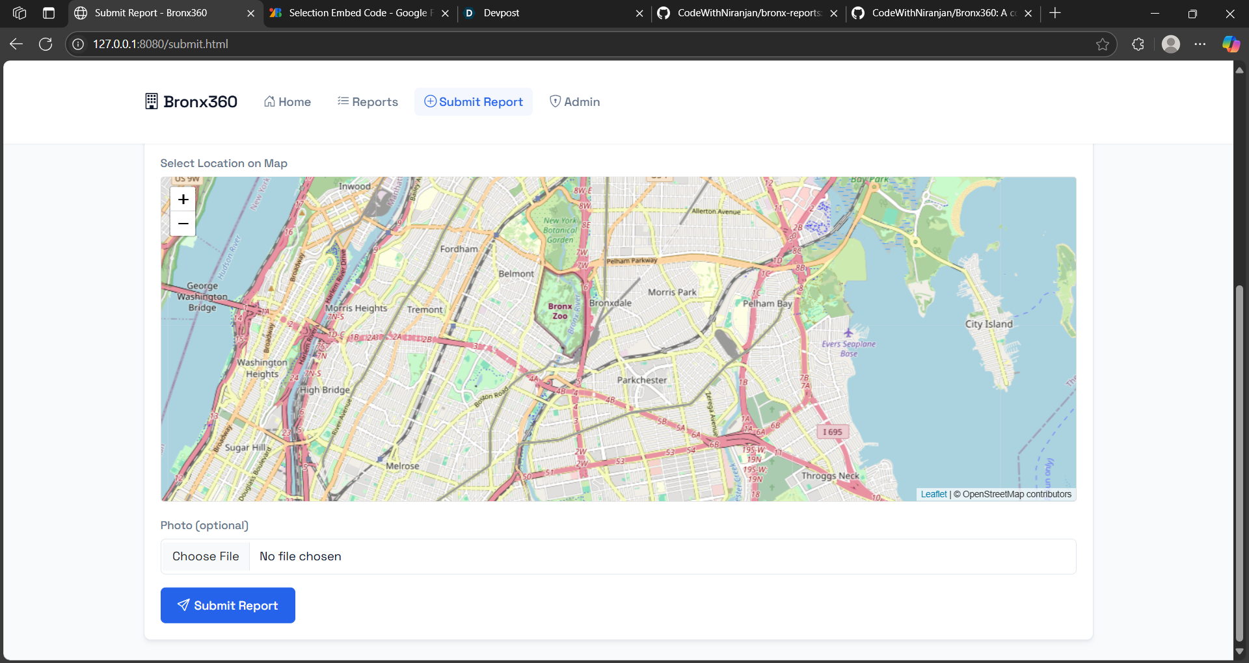Image resolution: width=1249 pixels, height=663 pixels.
Task: Click the George Washington Bridge label
Action: (x=202, y=296)
